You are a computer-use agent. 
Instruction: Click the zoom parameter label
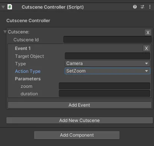(27, 86)
